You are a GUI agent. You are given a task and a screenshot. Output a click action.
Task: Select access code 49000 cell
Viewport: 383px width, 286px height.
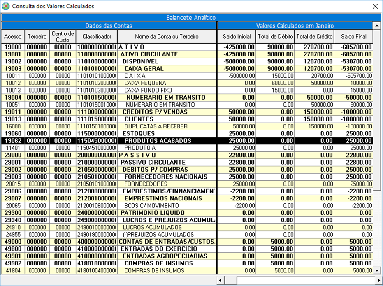[13, 242]
